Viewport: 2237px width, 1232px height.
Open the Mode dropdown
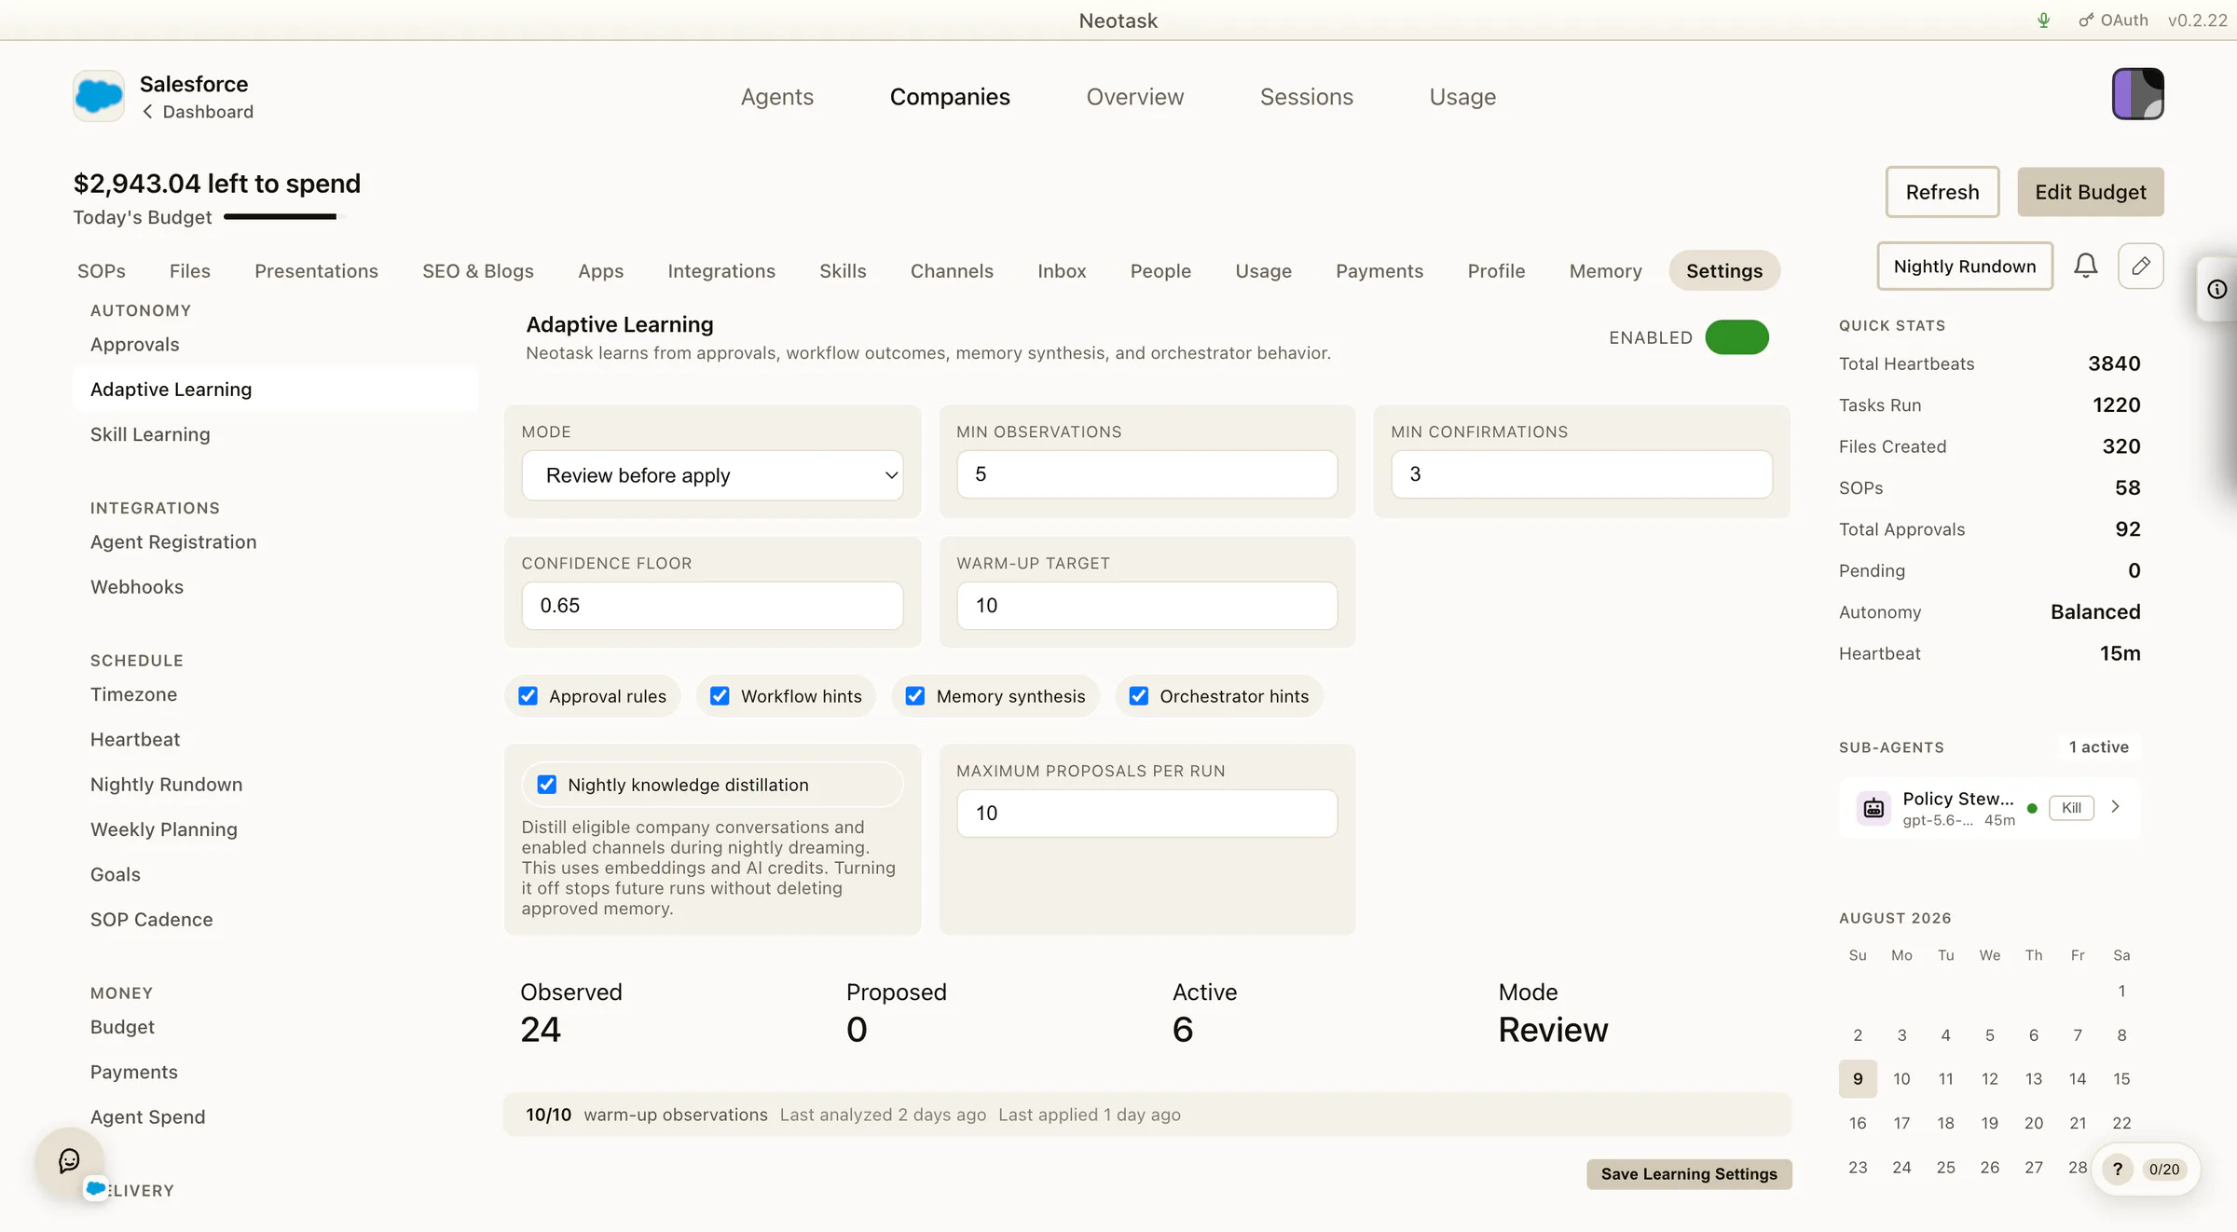(x=712, y=475)
